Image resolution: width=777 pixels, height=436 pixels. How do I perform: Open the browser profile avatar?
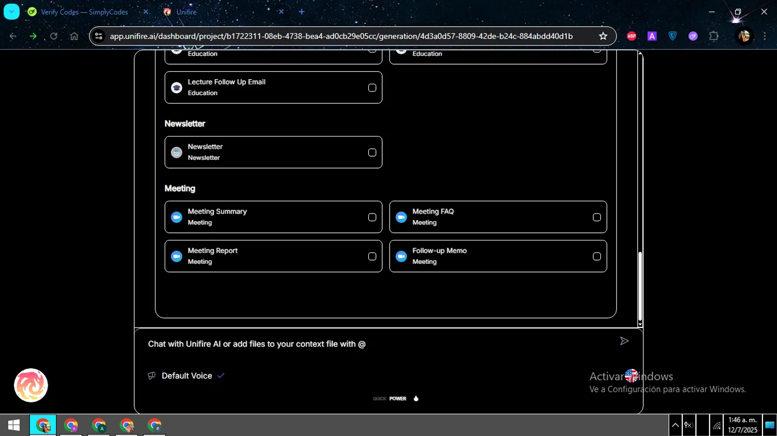tap(744, 36)
